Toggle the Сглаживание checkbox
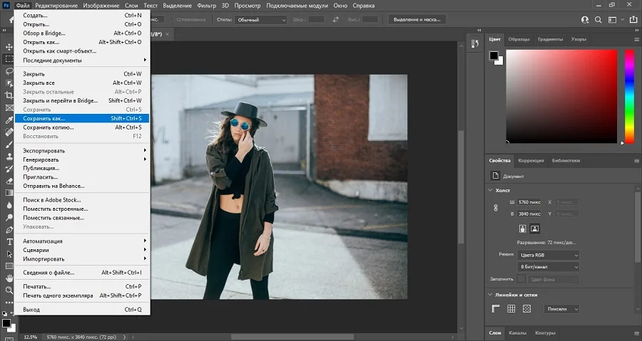 171,20
